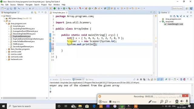Click recorder zoom in magnifier icon
The image size is (194, 109).
(162, 102)
